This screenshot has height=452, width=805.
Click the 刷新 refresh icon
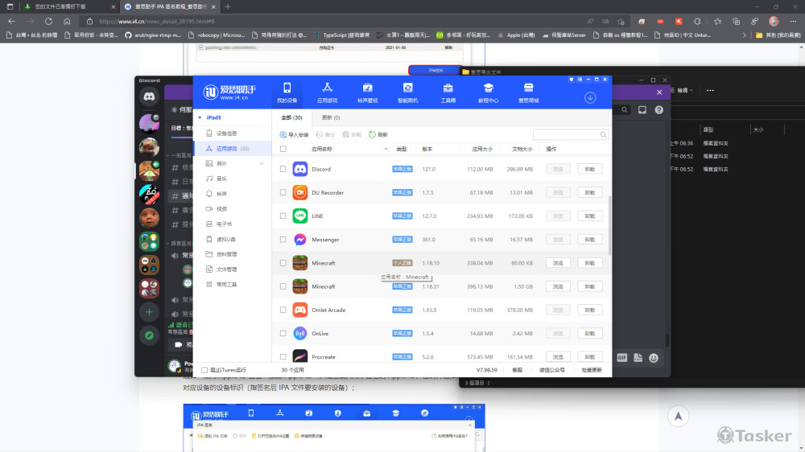click(372, 135)
